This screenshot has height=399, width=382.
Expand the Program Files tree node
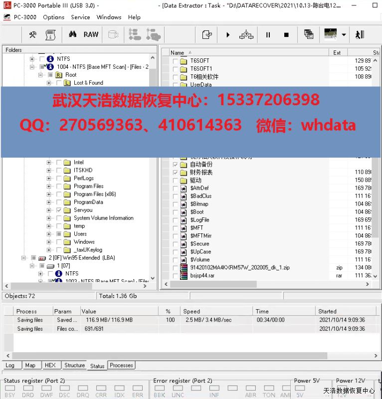[49, 186]
